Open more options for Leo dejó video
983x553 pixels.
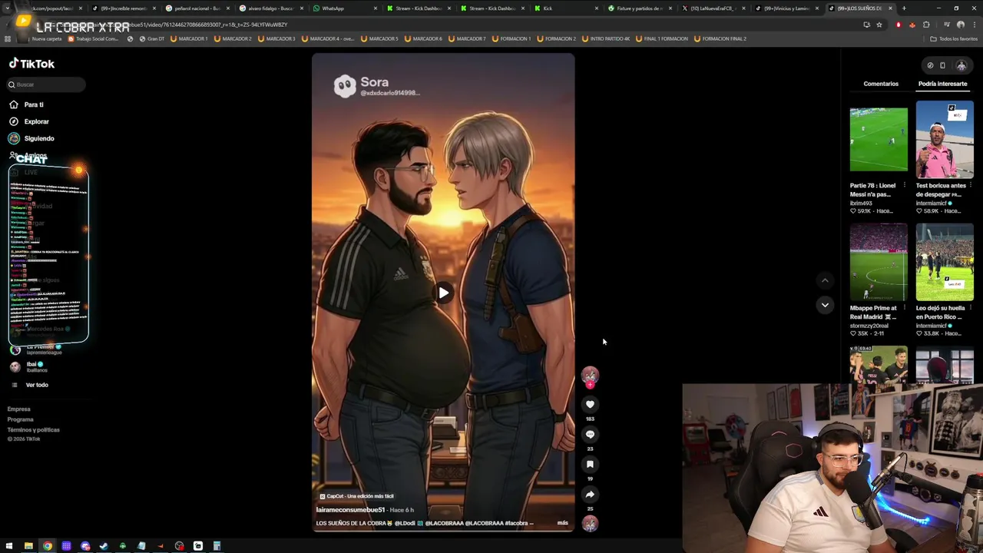(x=970, y=308)
